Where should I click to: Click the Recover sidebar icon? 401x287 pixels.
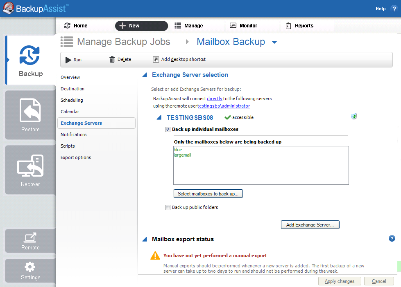click(x=29, y=165)
